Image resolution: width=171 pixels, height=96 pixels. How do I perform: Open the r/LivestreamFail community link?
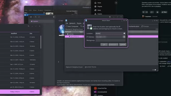click(x=102, y=92)
